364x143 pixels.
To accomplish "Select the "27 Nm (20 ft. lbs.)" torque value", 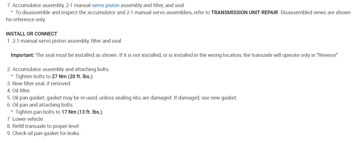I will 72,76.
